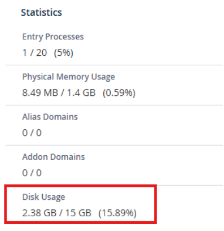Viewport: 224px width, 231px height.
Task: Click the (0.59%) memory usage percentage
Action: [x=119, y=93]
